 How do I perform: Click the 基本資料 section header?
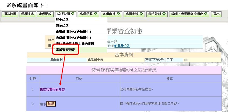124,55
